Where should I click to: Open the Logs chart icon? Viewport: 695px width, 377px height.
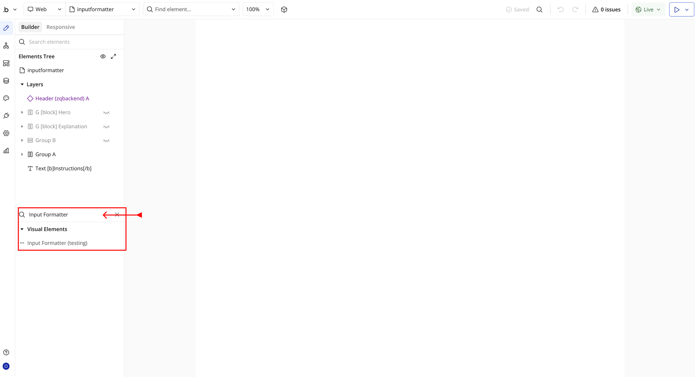[6, 151]
